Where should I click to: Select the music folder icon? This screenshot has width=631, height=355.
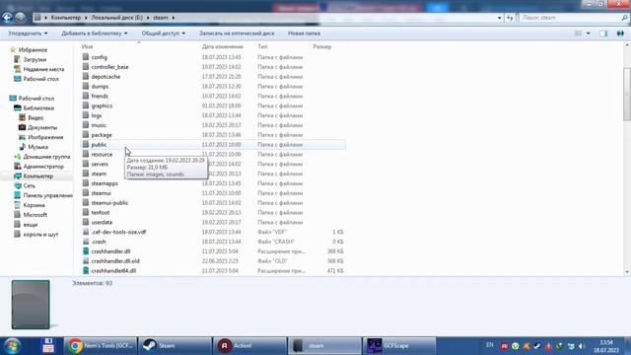click(86, 125)
